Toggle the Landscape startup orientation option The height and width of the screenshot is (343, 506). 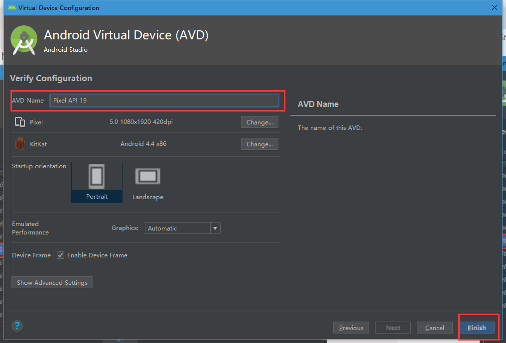point(147,182)
